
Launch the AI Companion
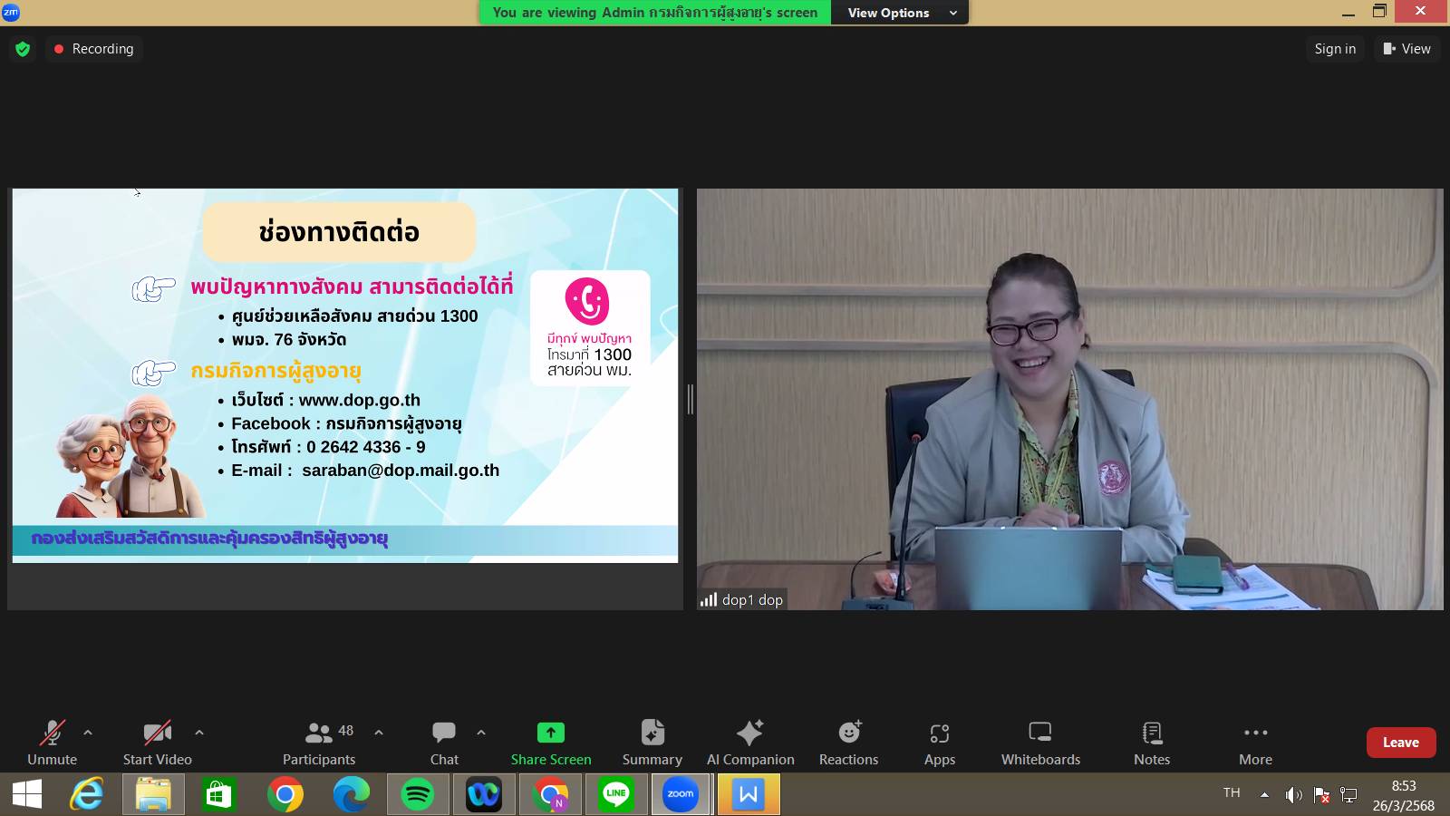tap(749, 743)
